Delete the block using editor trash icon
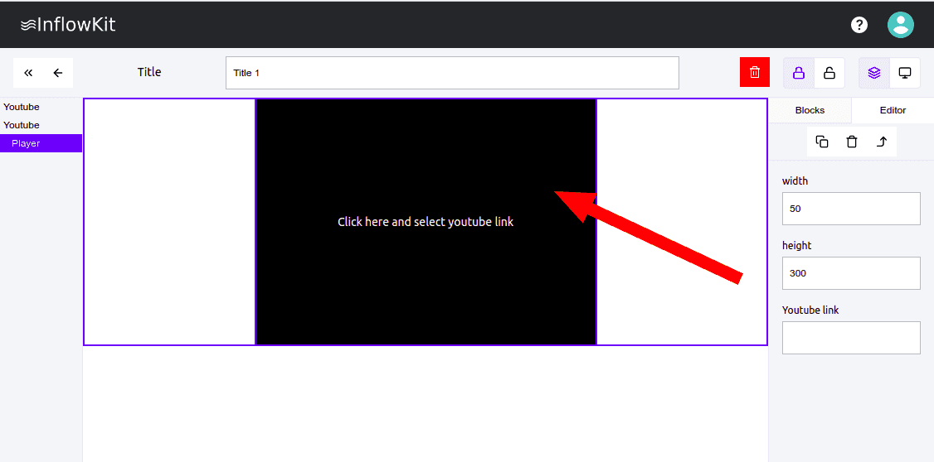Image resolution: width=934 pixels, height=462 pixels. point(852,142)
